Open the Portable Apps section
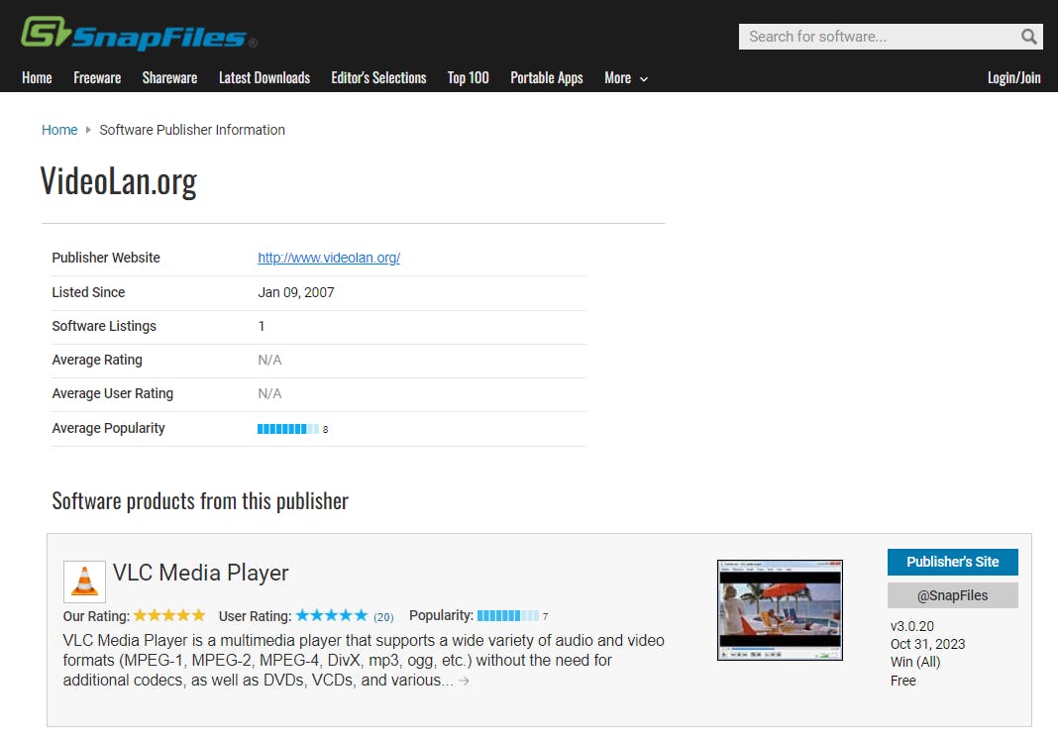This screenshot has height=739, width=1058. (x=547, y=77)
